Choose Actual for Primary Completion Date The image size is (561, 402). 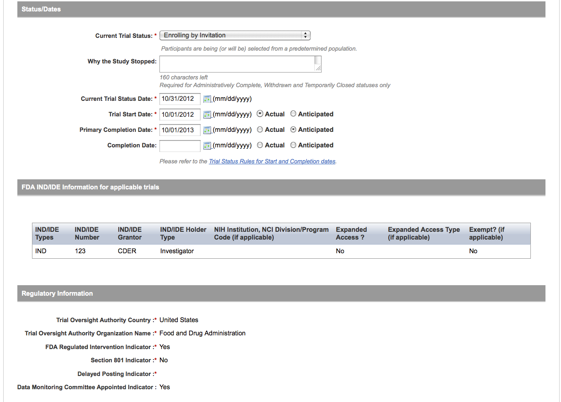click(x=260, y=130)
